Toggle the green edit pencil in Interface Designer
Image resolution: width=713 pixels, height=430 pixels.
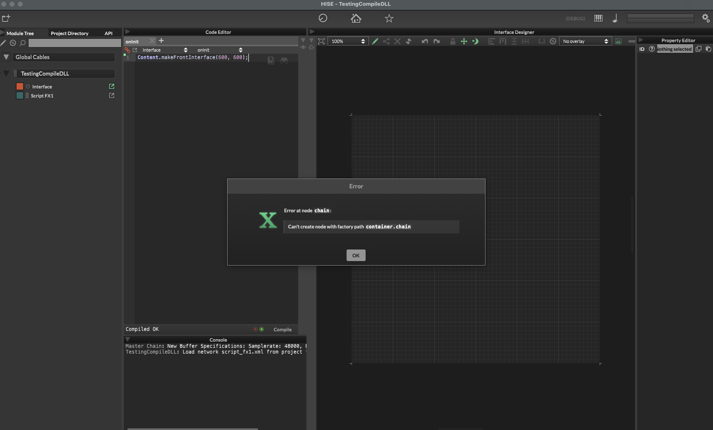click(x=375, y=41)
